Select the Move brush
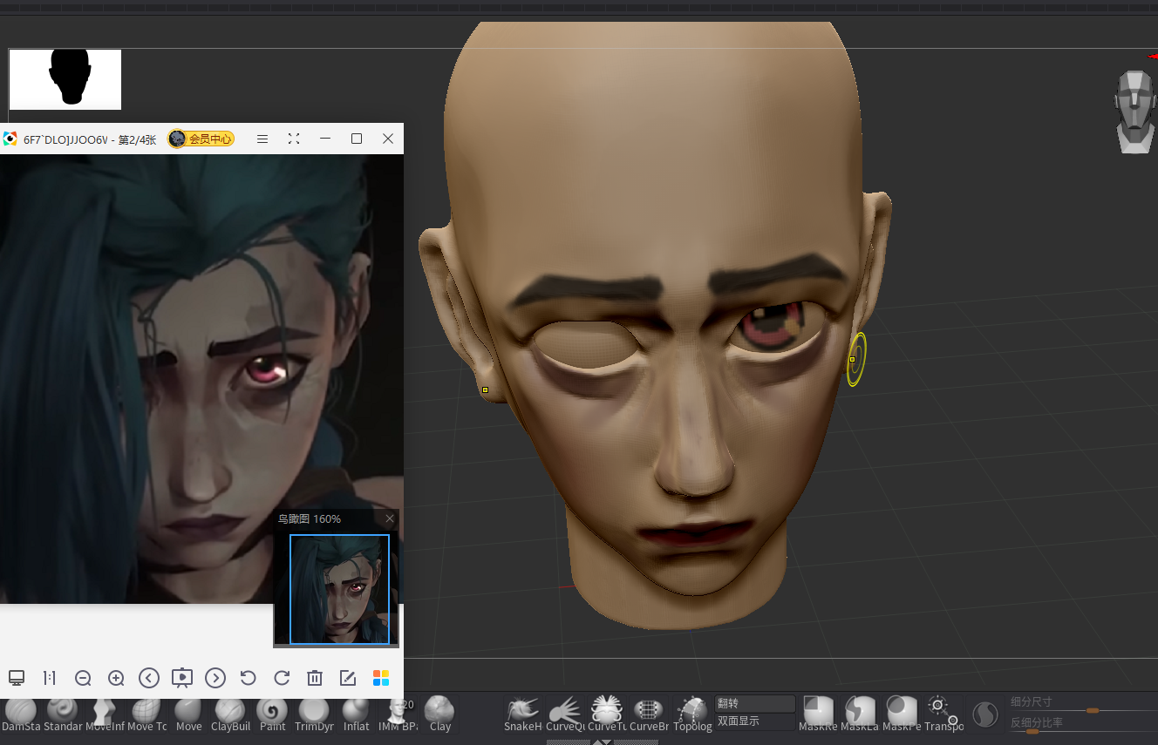 click(188, 715)
